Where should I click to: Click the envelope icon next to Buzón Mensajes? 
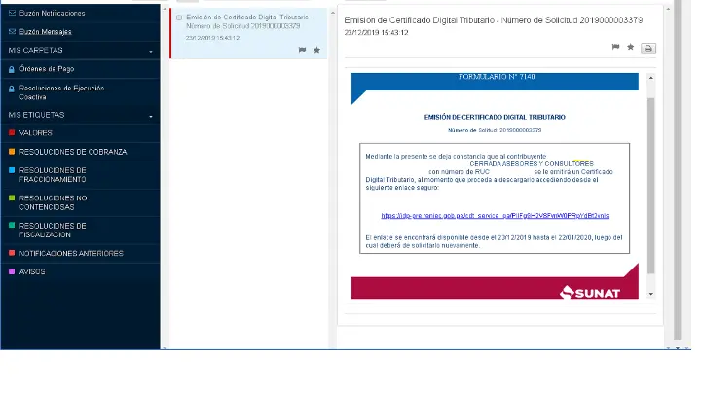(x=11, y=32)
